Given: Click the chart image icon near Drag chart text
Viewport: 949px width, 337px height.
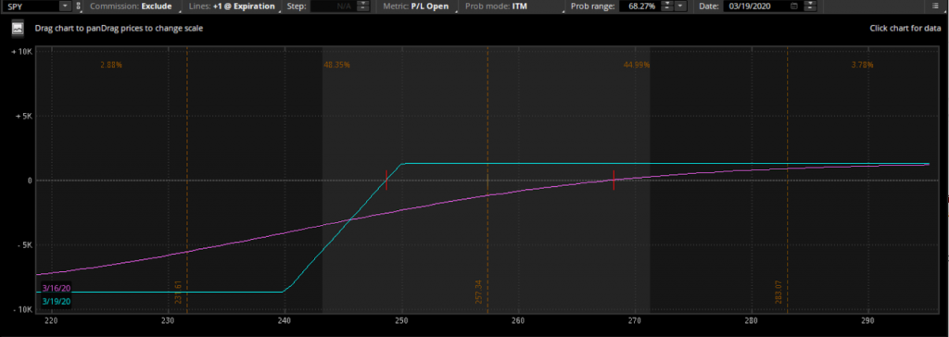Looking at the screenshot, I should [x=18, y=28].
